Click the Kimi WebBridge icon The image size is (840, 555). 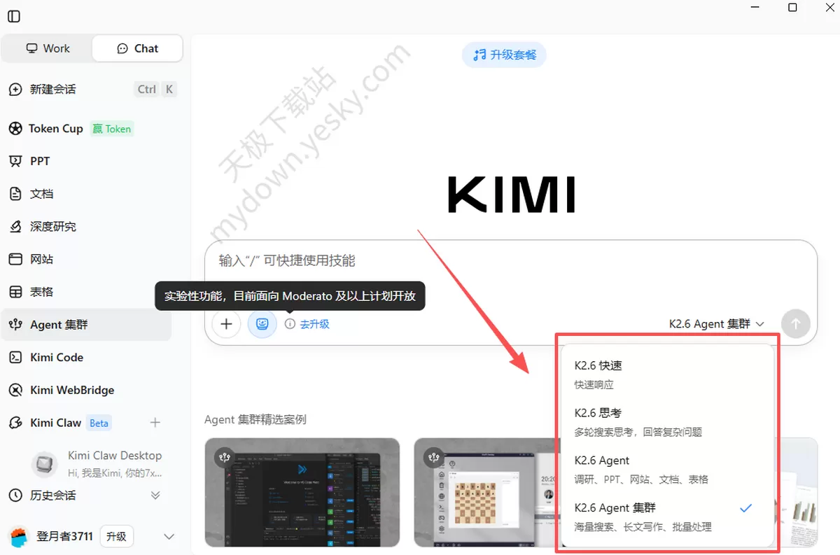point(15,390)
